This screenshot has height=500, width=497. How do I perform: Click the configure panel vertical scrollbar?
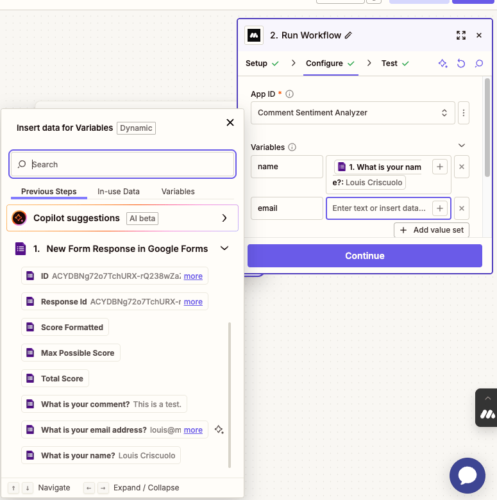487,128
